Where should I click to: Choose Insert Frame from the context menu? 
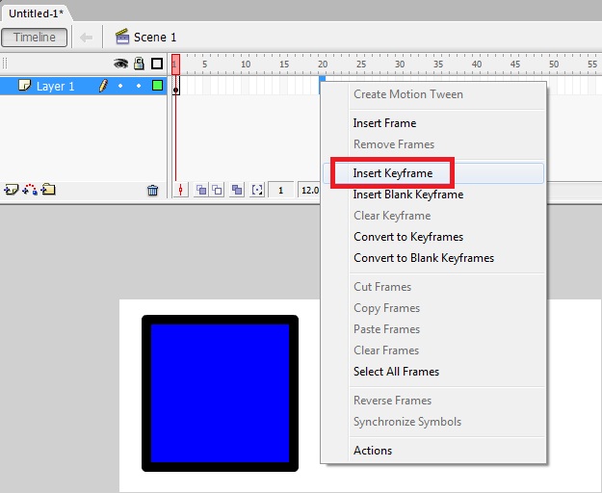click(384, 123)
